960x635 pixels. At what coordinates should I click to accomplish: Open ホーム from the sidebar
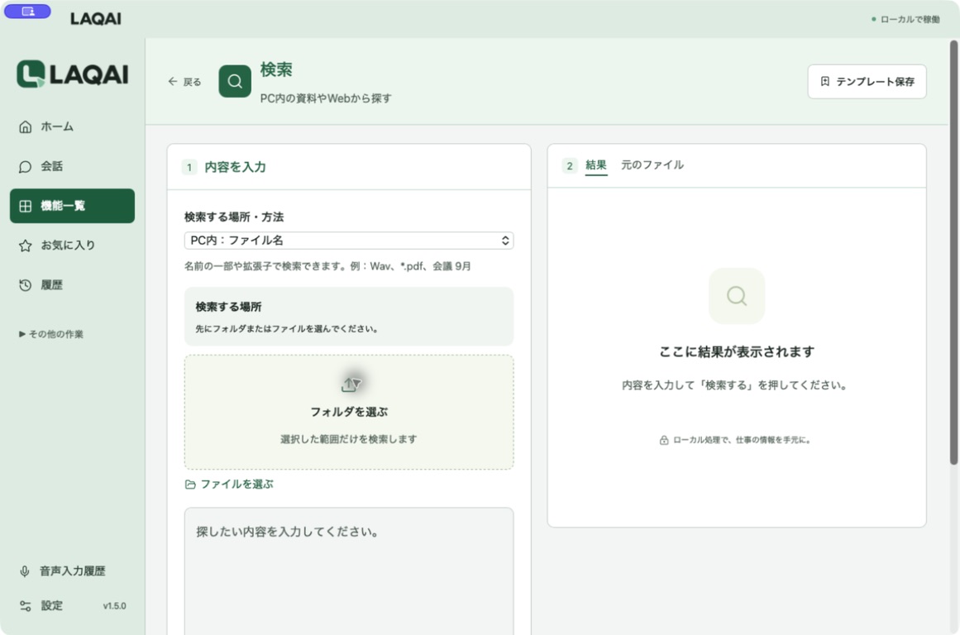pyautogui.click(x=72, y=127)
